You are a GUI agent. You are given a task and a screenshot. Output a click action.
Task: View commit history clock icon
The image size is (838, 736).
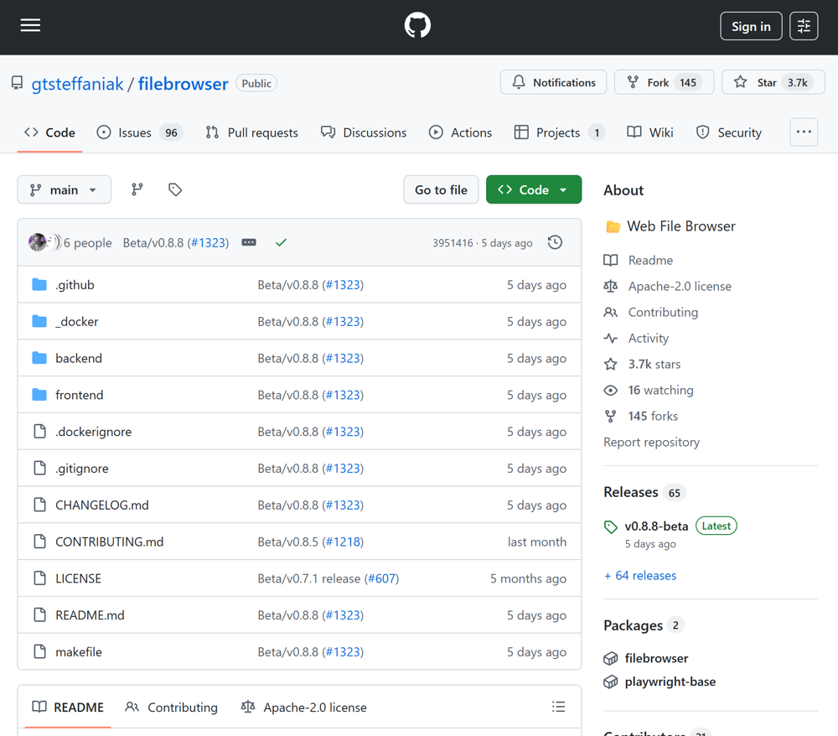click(x=555, y=242)
